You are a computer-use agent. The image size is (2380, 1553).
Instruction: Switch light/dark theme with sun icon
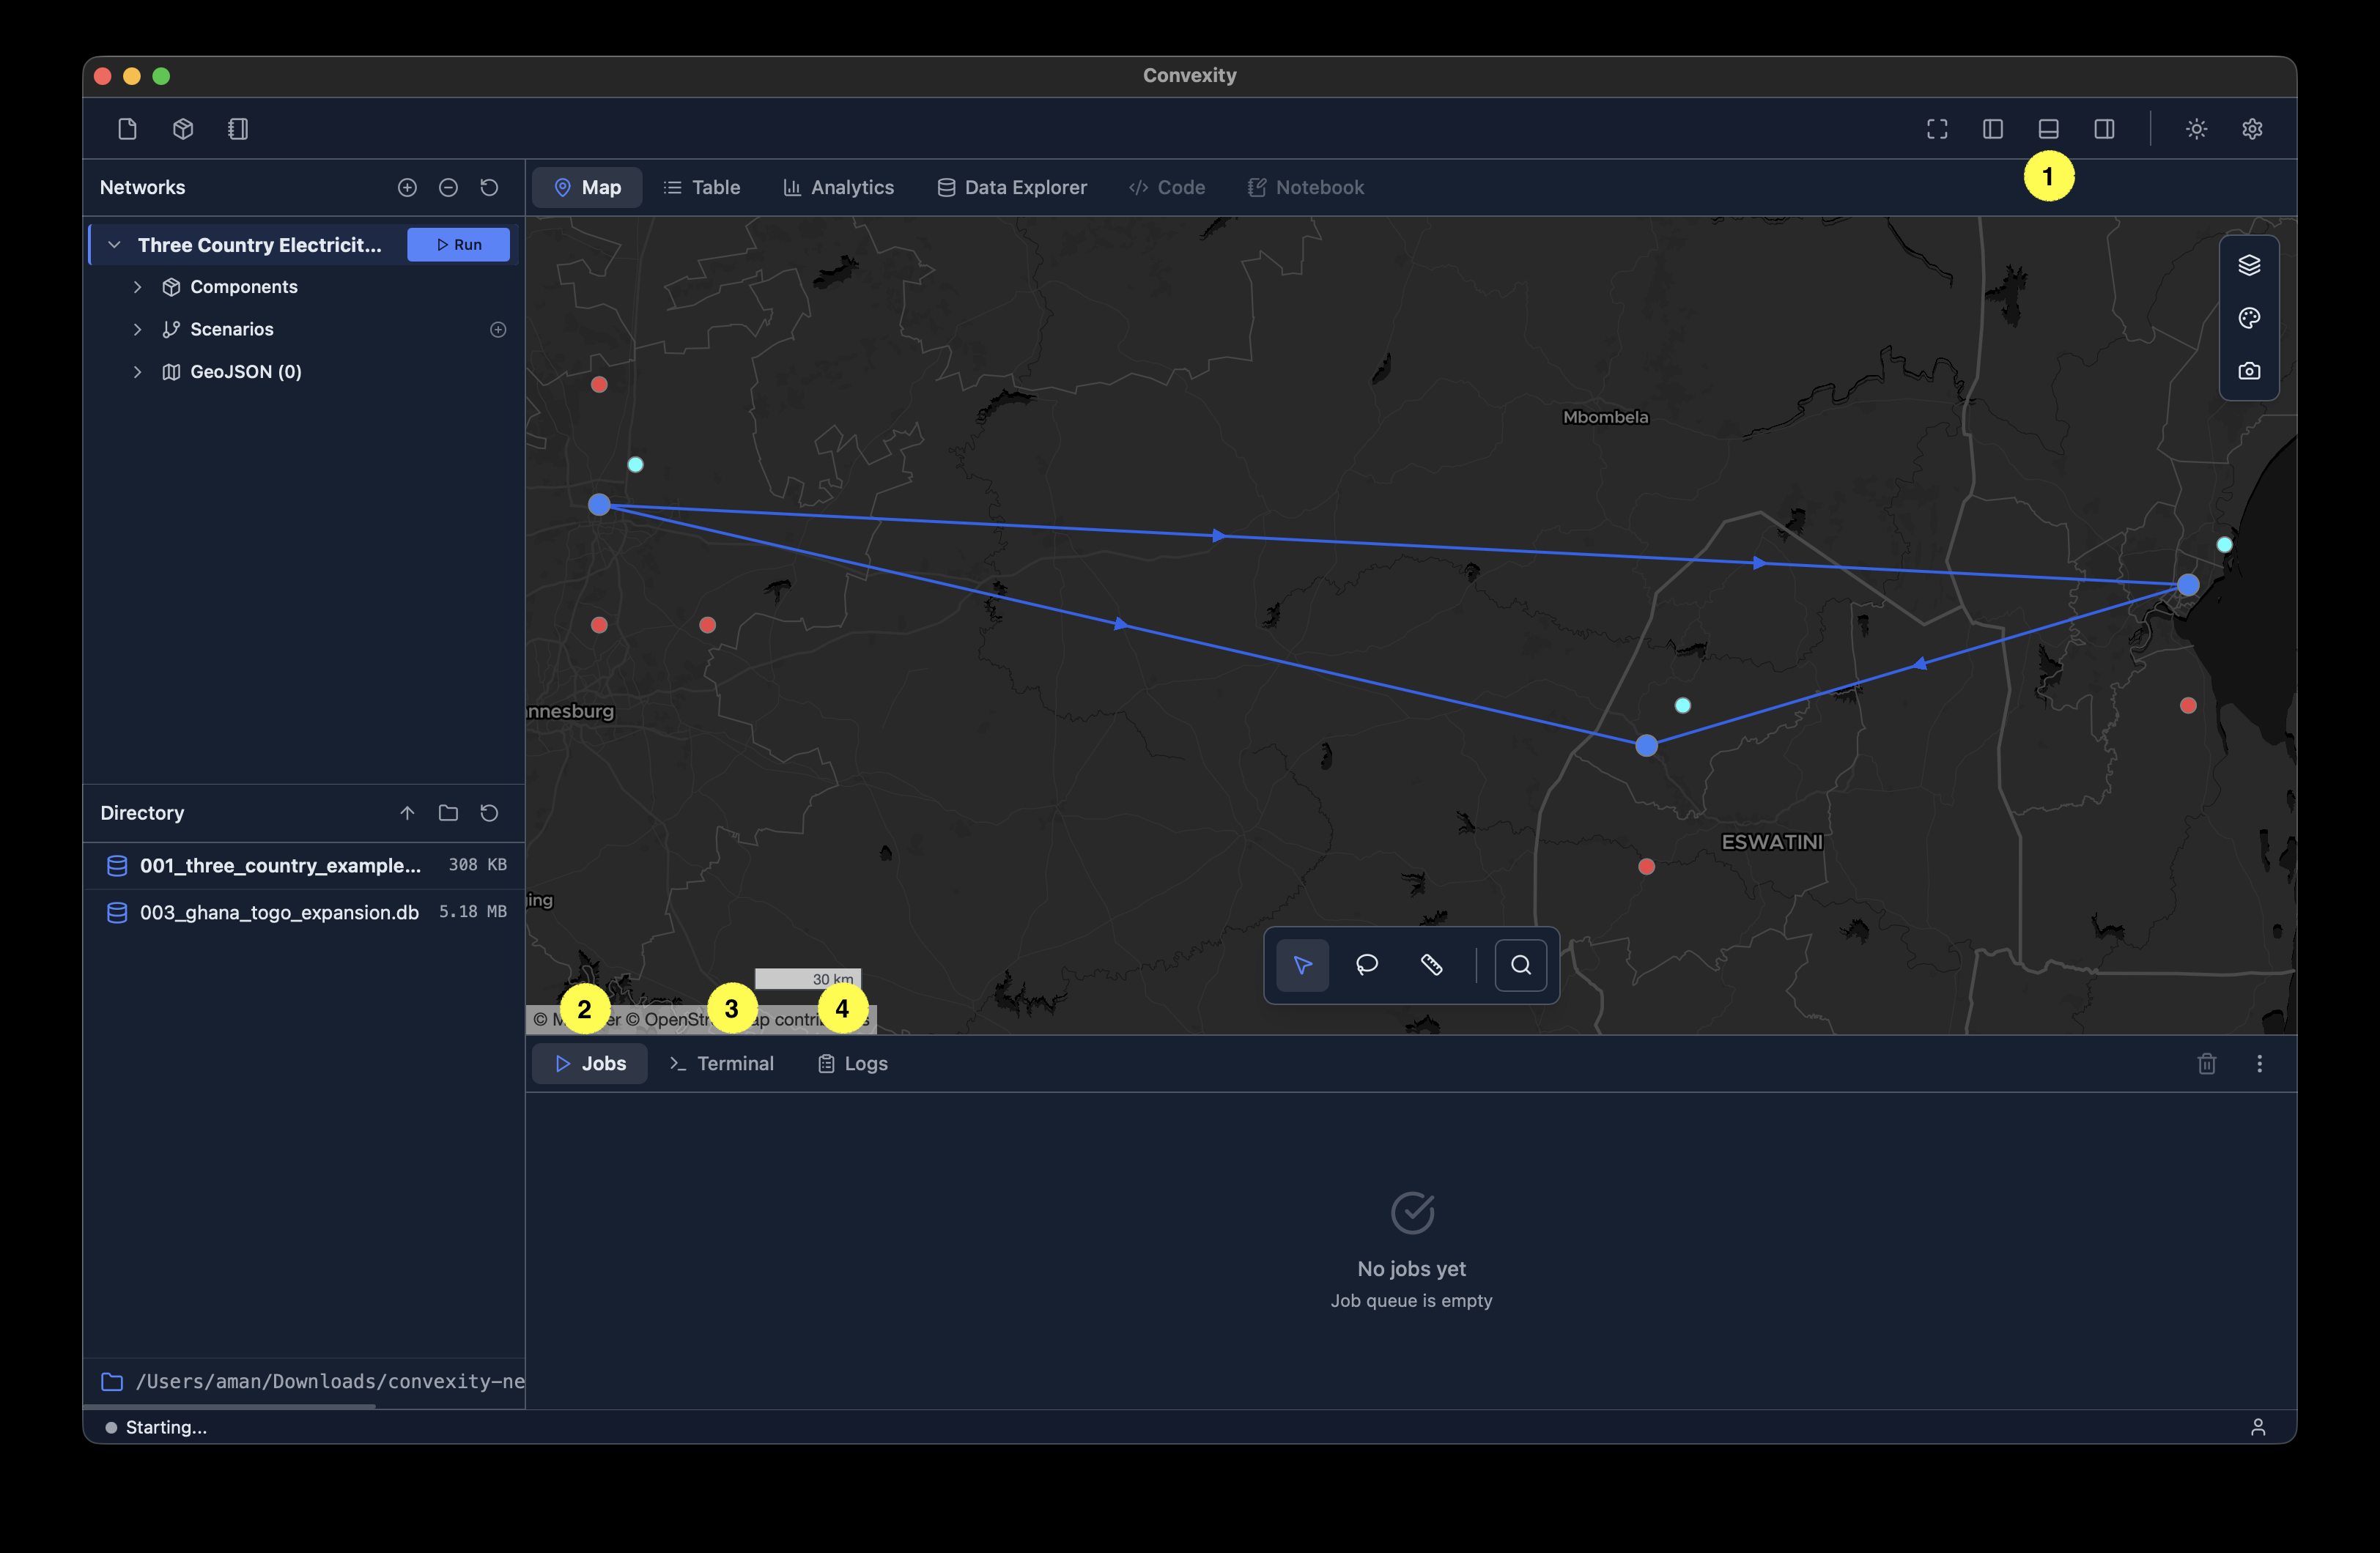(2196, 129)
